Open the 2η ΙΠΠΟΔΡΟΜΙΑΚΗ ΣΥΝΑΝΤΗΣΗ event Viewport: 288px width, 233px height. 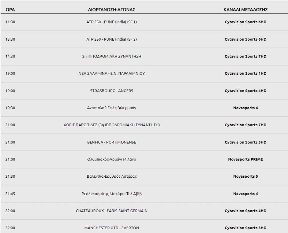point(111,56)
